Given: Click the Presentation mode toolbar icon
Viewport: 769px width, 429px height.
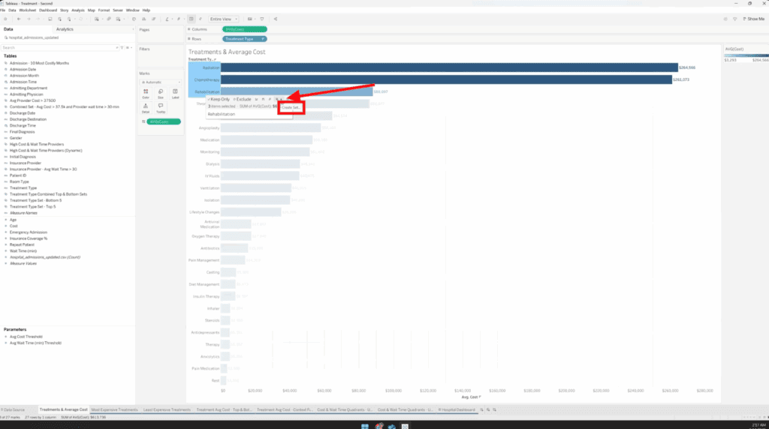Looking at the screenshot, I should click(x=262, y=19).
